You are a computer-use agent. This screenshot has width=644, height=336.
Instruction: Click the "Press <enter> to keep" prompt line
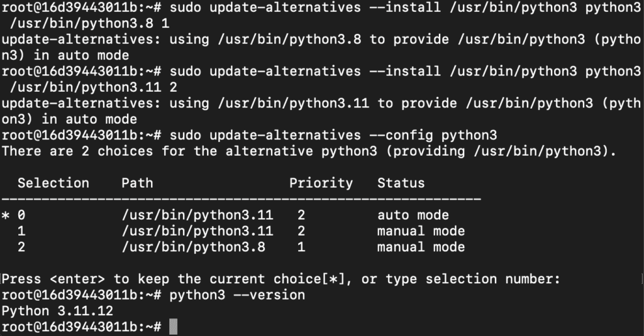(x=280, y=279)
